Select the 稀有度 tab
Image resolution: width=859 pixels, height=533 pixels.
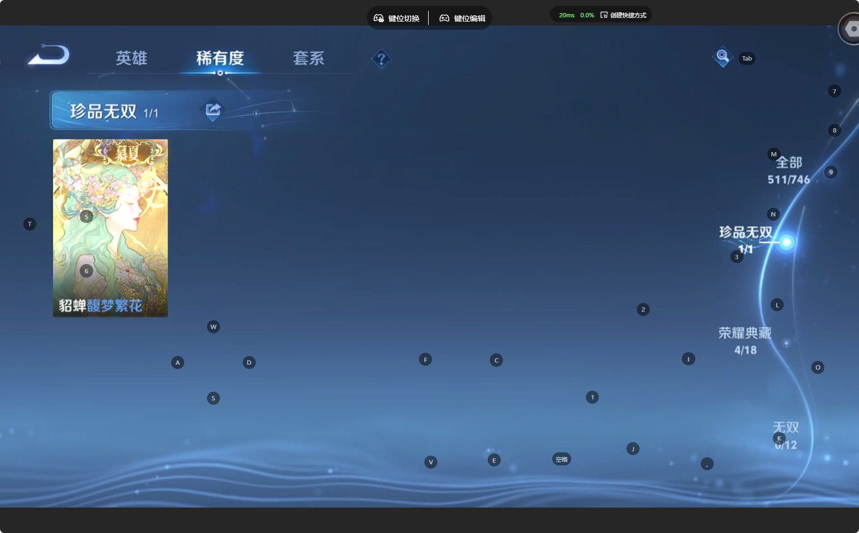coord(219,58)
